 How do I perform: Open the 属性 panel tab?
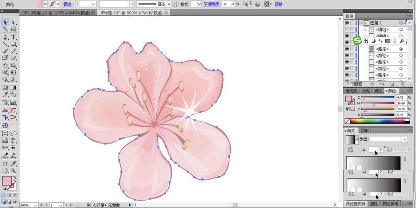click(x=374, y=204)
